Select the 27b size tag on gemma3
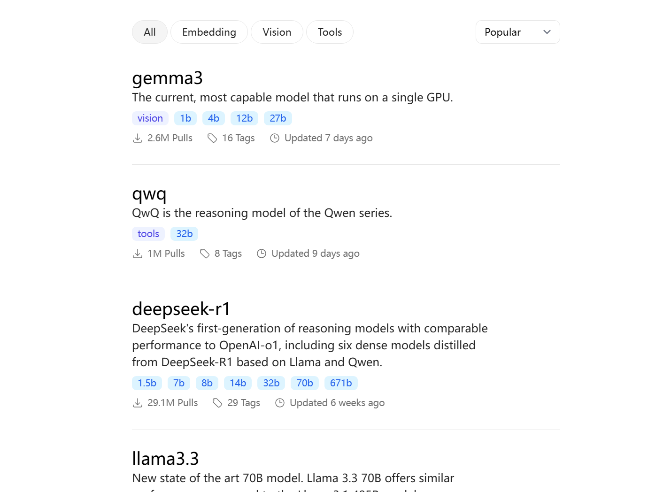The width and height of the screenshot is (648, 492). (x=278, y=118)
